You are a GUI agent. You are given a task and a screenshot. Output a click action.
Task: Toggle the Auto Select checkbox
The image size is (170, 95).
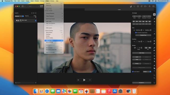(133, 72)
